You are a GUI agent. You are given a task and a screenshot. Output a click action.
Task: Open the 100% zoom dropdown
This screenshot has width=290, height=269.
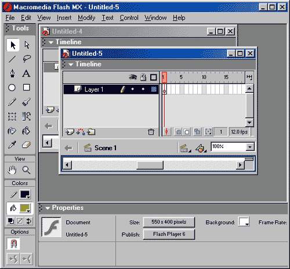(x=250, y=147)
